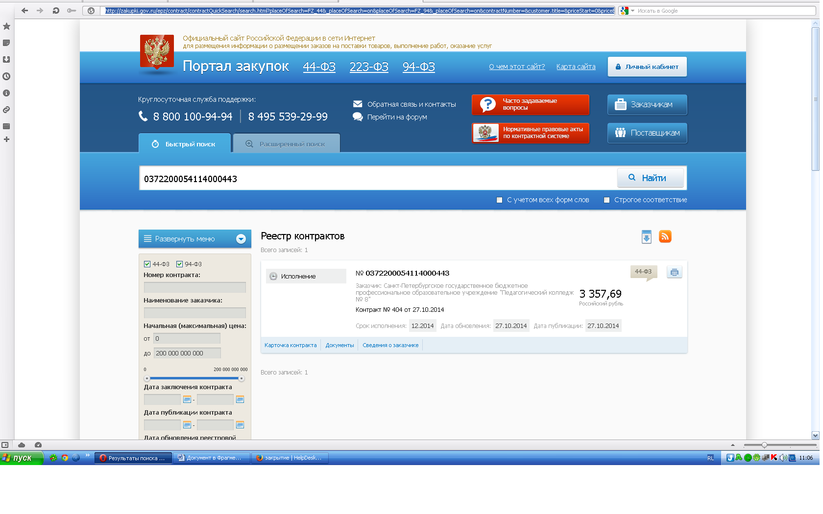Toggle Opera panel sidebar button in status bar
Viewport: 823px width, 514px height.
(x=5, y=445)
